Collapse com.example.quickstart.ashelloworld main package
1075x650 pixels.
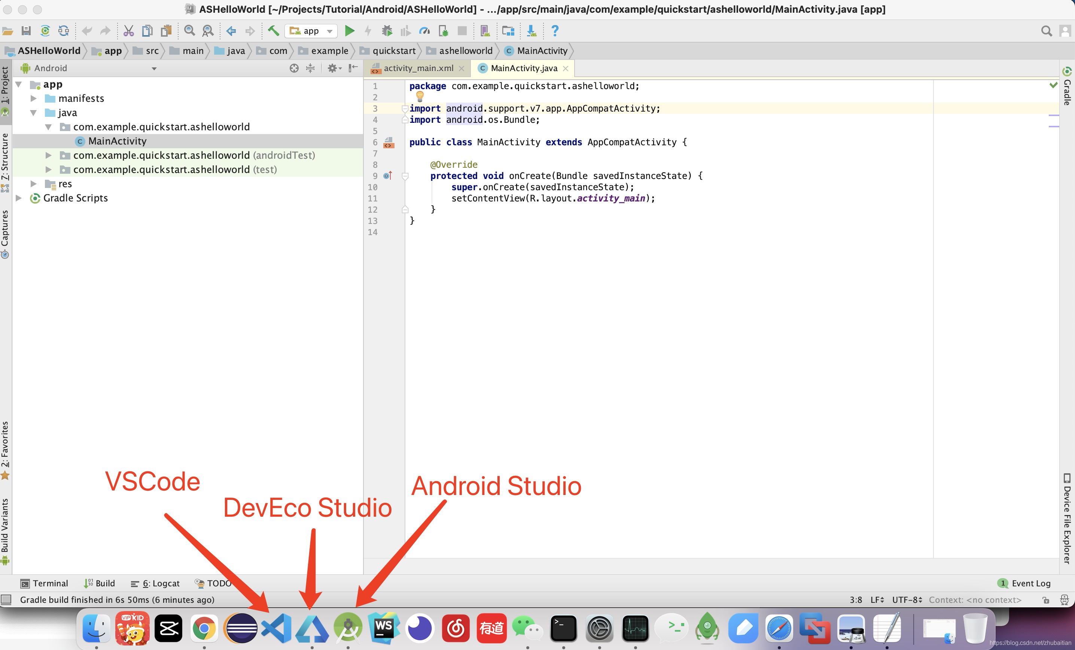[x=48, y=127]
